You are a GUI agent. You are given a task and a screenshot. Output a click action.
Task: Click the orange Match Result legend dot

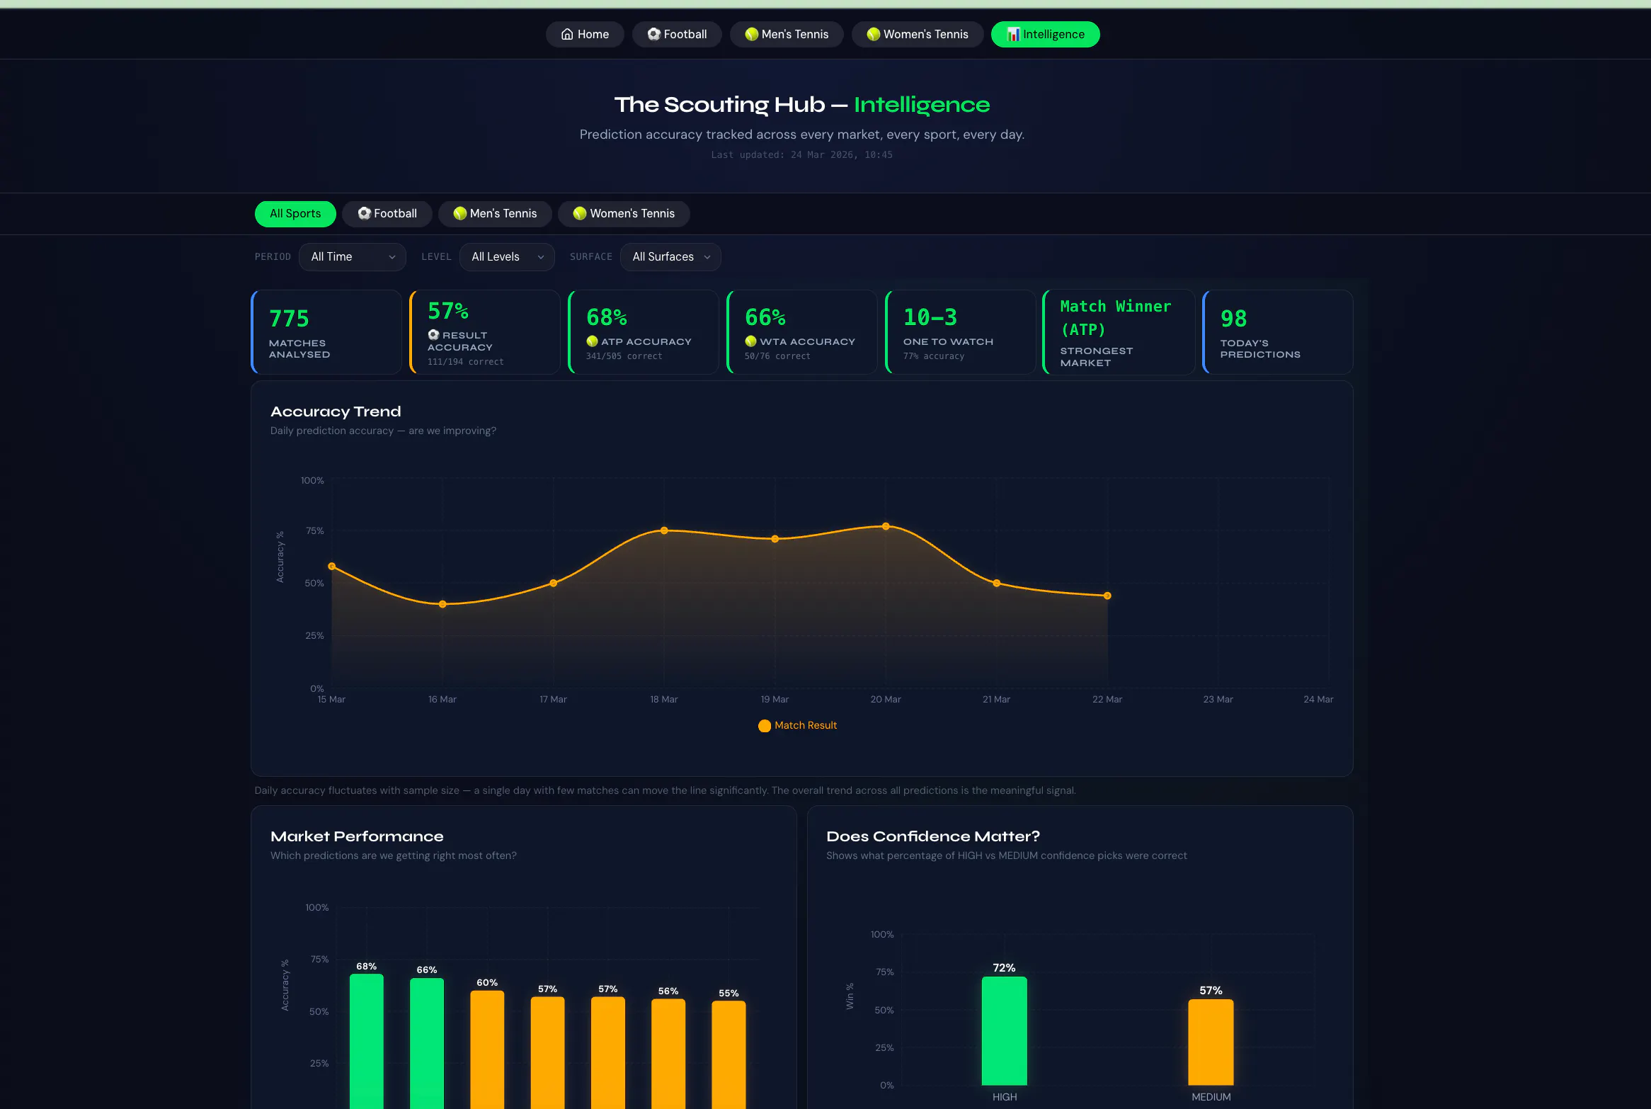tap(765, 726)
